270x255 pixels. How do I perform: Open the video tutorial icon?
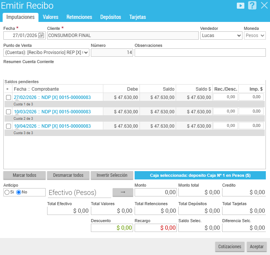[x=240, y=6]
